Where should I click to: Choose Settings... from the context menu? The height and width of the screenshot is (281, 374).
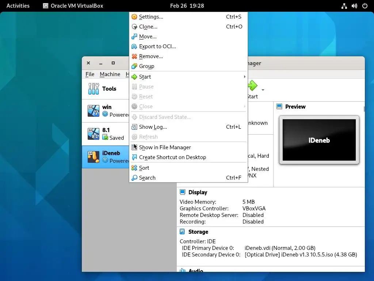188,17
